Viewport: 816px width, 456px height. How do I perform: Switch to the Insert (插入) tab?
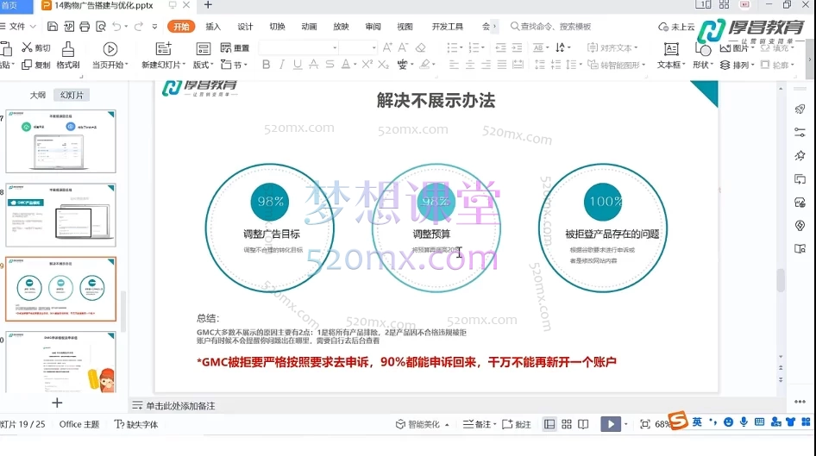(213, 27)
